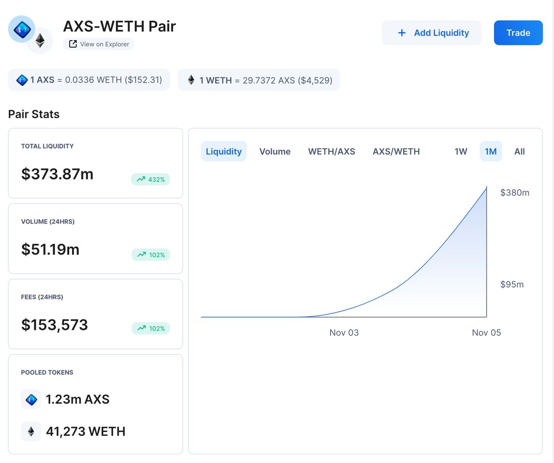Click the $51.19m volume value

tap(50, 249)
